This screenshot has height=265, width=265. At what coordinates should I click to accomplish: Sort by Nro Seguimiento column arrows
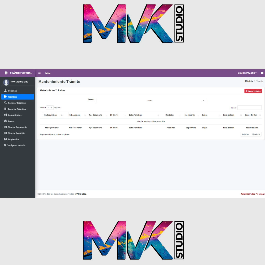62,115
